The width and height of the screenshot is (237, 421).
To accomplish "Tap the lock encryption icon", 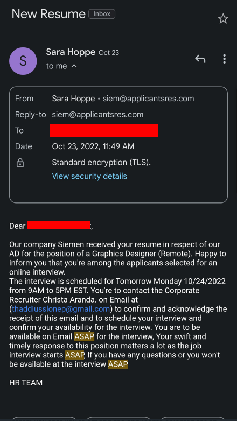I will (x=20, y=163).
